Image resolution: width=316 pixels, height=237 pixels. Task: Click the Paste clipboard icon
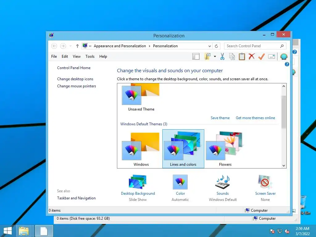pos(242,57)
